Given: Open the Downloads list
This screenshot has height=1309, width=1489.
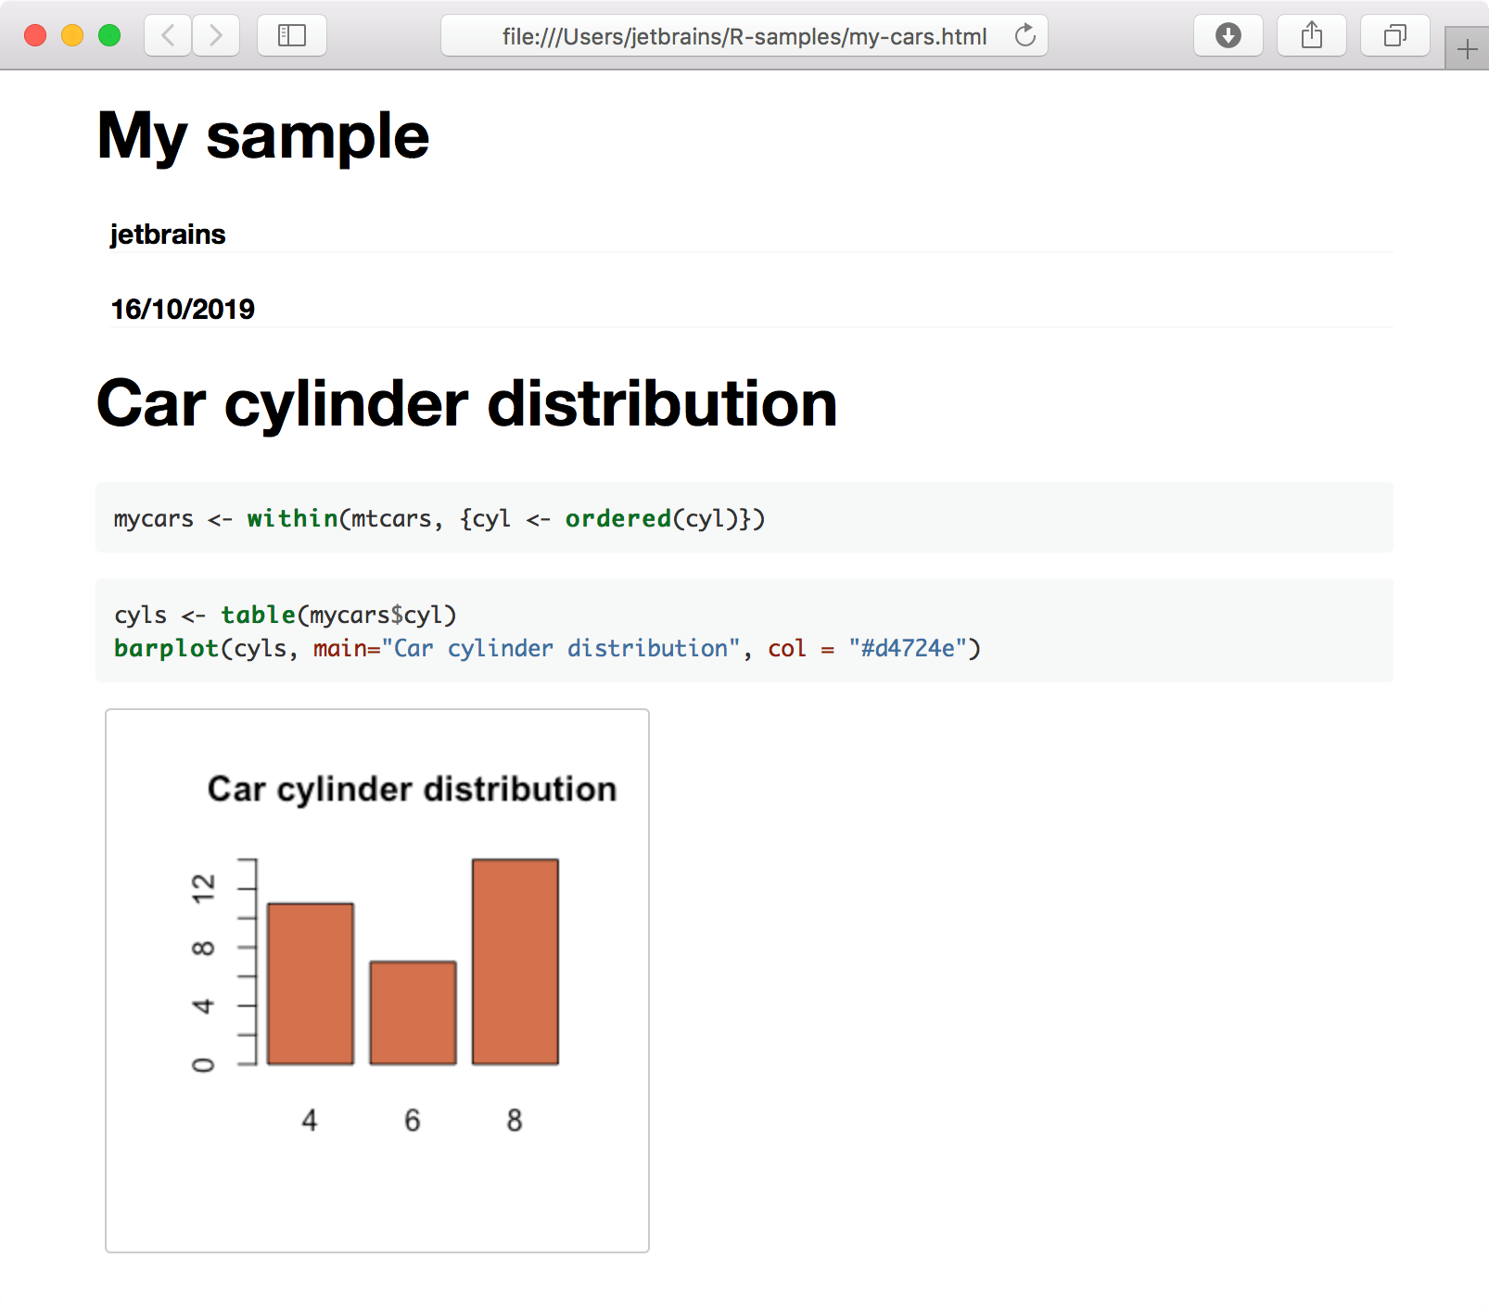Looking at the screenshot, I should tap(1228, 35).
